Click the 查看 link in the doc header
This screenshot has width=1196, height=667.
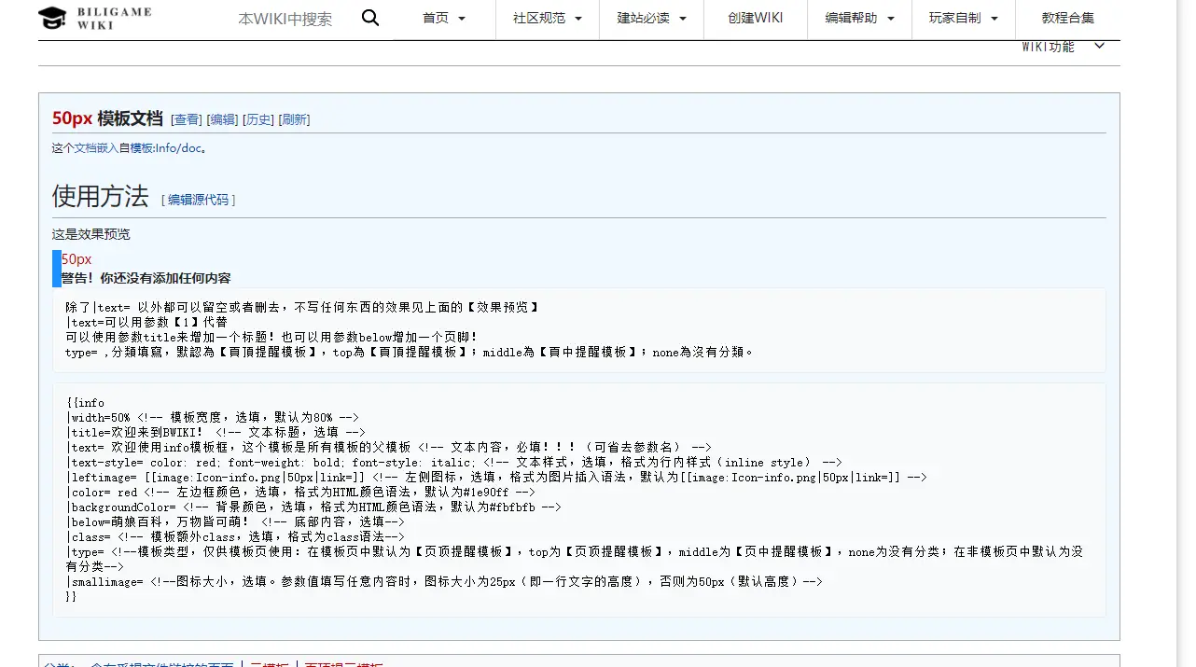187,119
